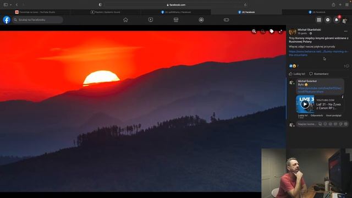Open the Facebook Gaming icon

coord(226,20)
